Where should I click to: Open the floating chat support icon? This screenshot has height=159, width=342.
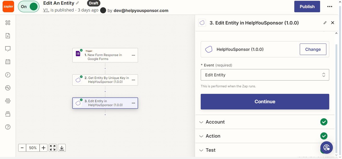pos(327,148)
